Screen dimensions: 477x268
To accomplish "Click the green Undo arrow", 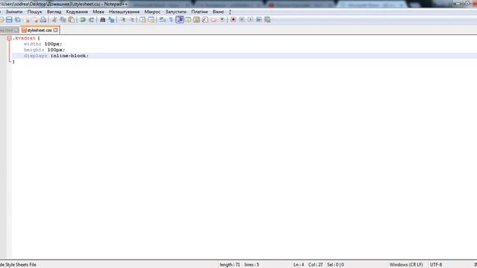I will [83, 20].
